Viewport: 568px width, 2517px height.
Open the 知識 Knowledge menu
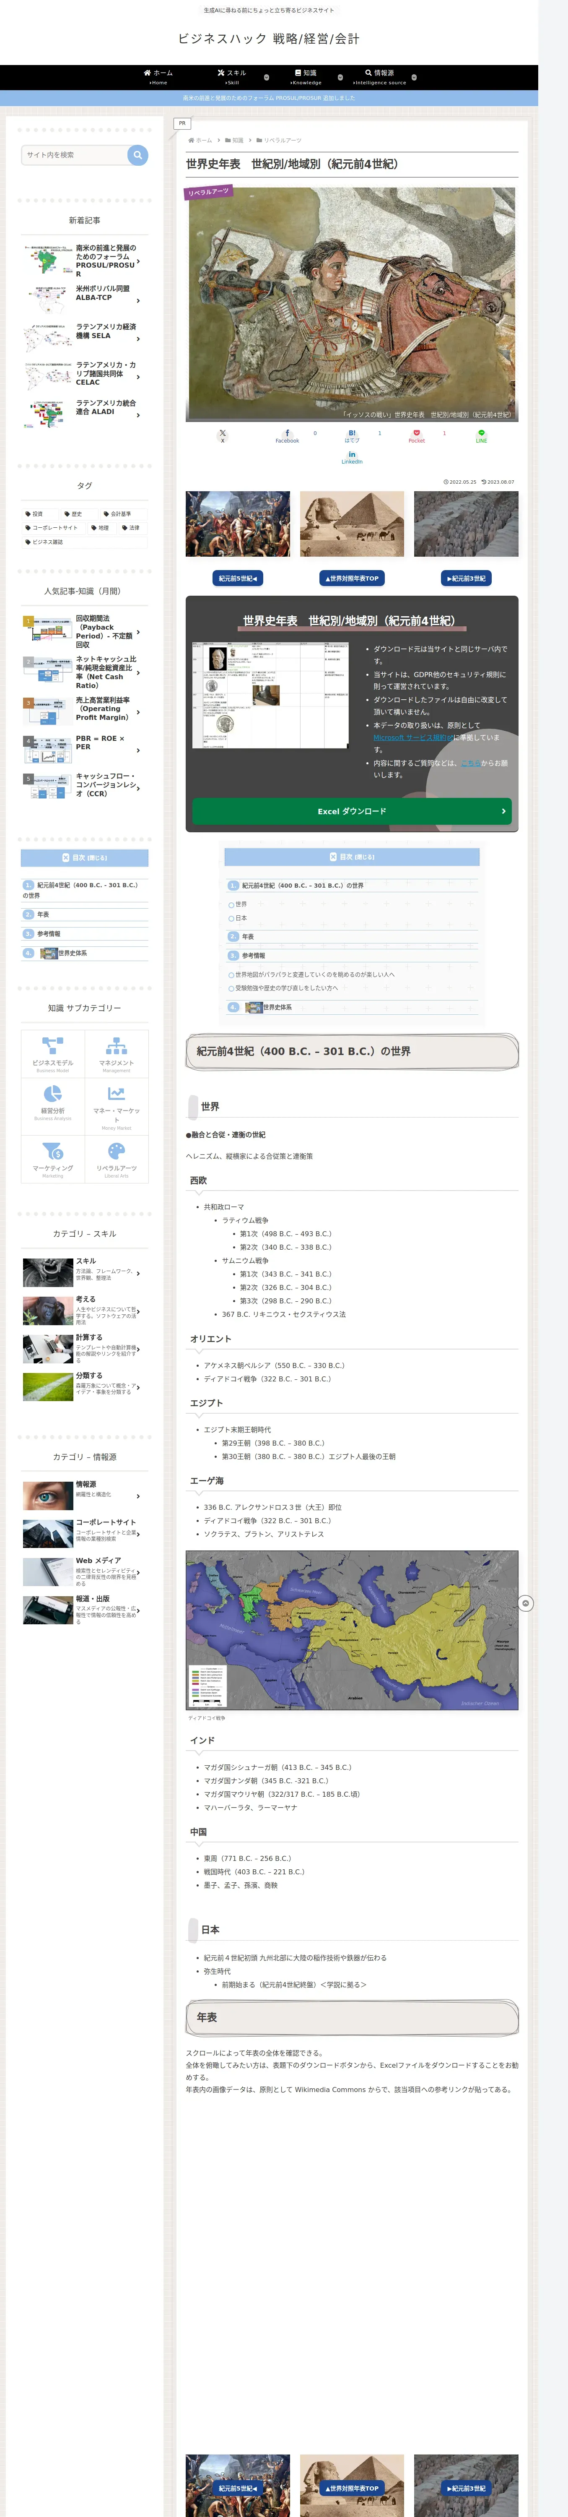[x=306, y=77]
